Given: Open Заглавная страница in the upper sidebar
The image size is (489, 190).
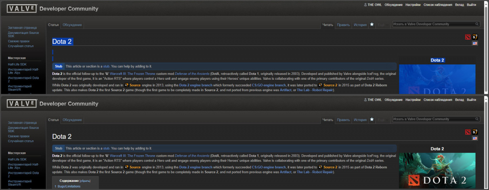Looking at the screenshot, I should point(22,28).
